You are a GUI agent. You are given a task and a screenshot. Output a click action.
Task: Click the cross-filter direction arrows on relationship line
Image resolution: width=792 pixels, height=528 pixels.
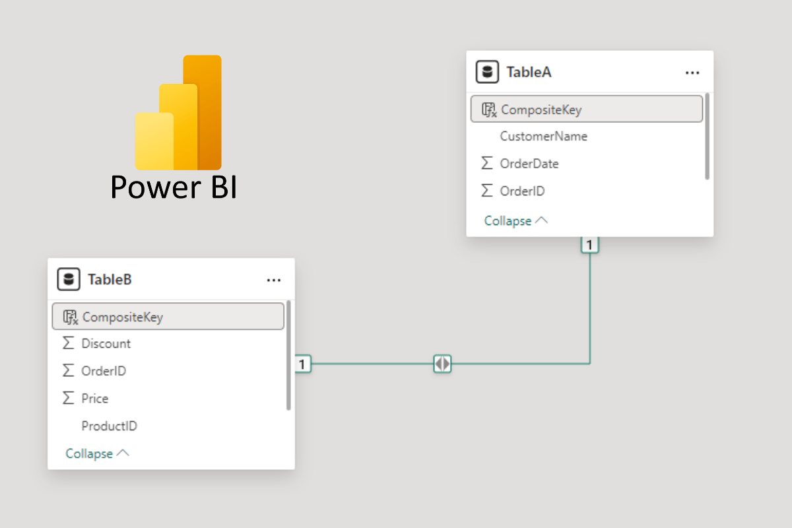tap(442, 364)
